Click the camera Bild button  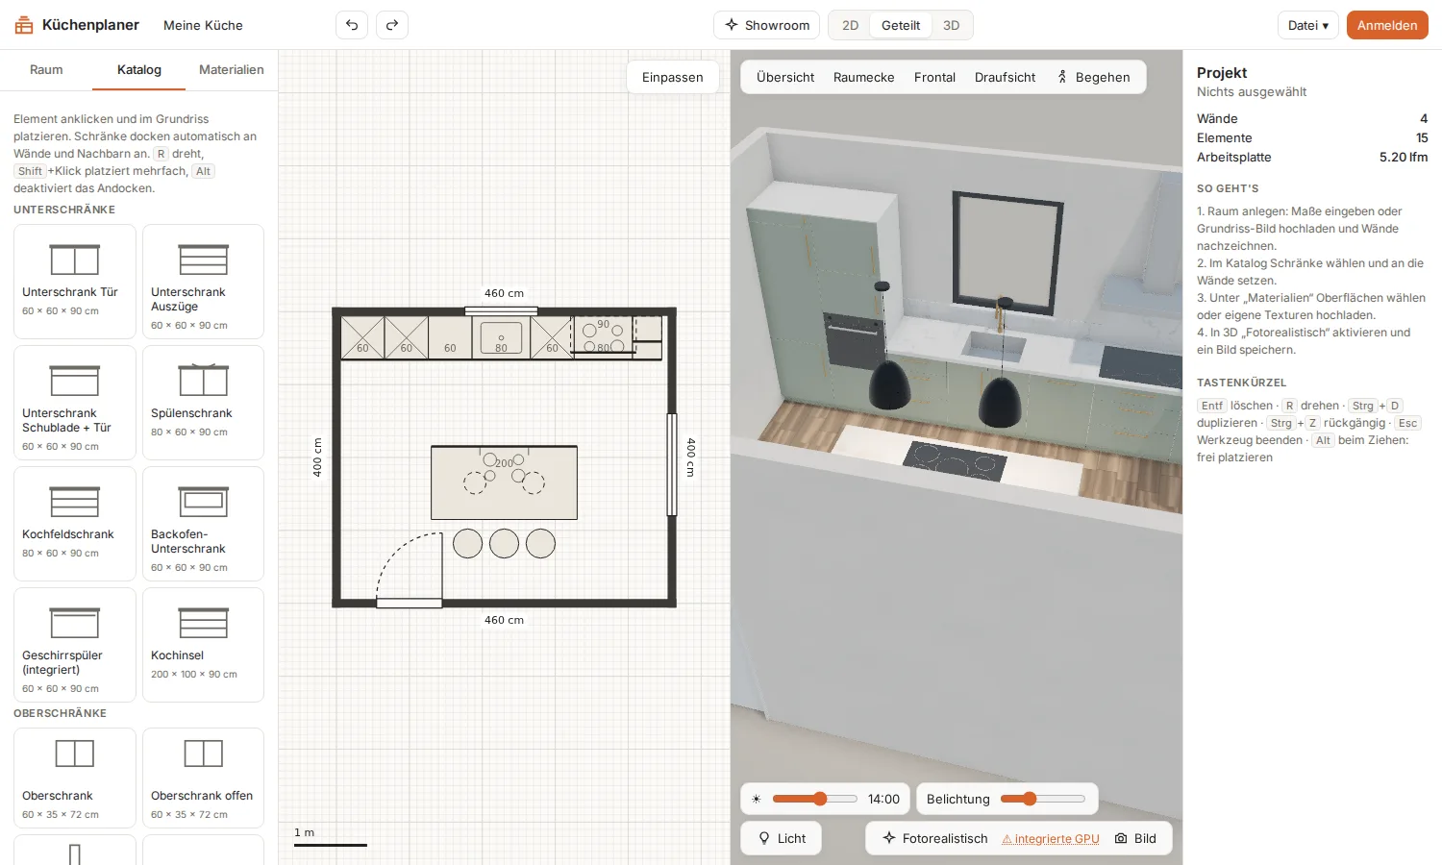coord(1135,838)
